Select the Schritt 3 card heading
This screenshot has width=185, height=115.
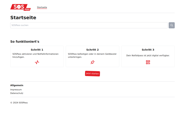coord(148,50)
